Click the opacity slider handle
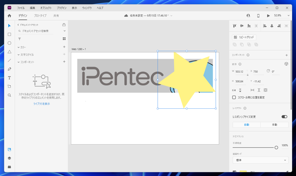The height and width of the screenshot is (176, 296). tap(276, 148)
